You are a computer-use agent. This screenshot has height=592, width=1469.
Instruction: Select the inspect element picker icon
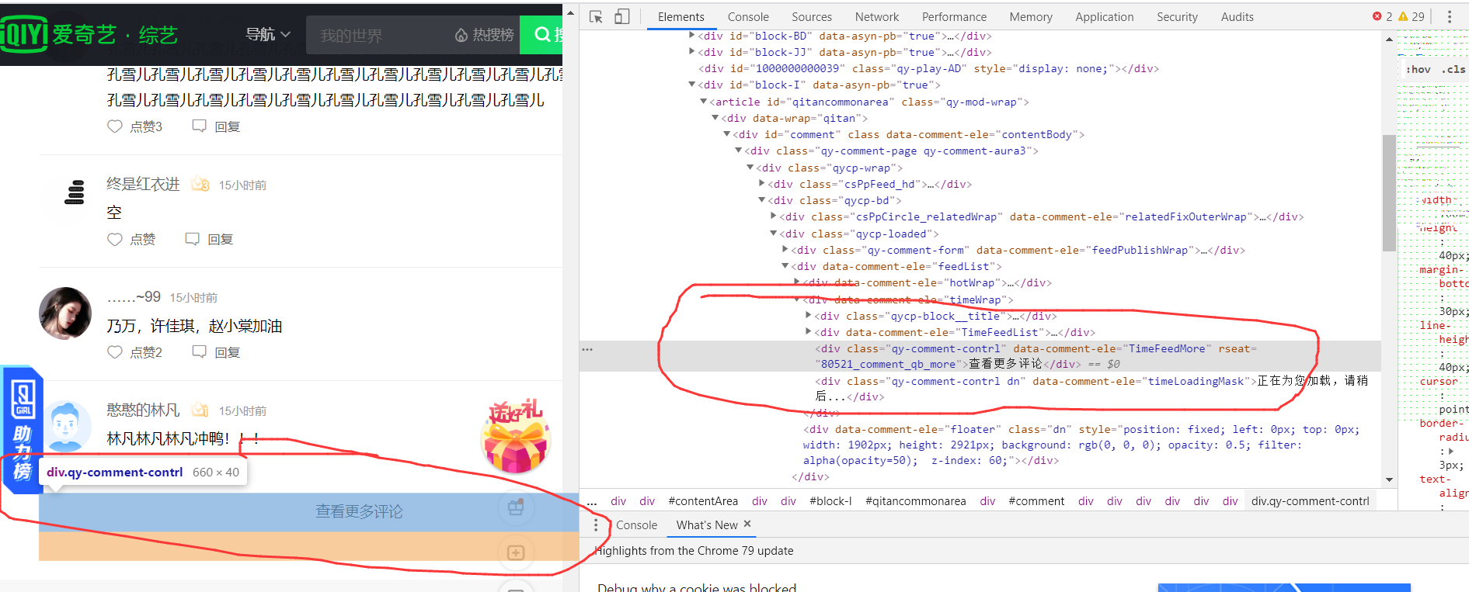coord(596,16)
